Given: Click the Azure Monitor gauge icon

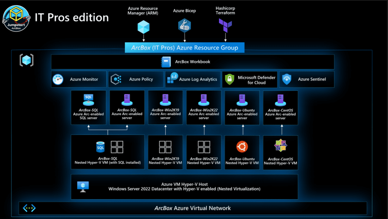Looking at the screenshot, I should [x=58, y=80].
